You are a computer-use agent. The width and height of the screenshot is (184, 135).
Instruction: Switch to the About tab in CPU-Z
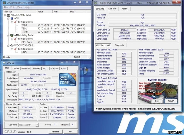[x=63, y=69]
